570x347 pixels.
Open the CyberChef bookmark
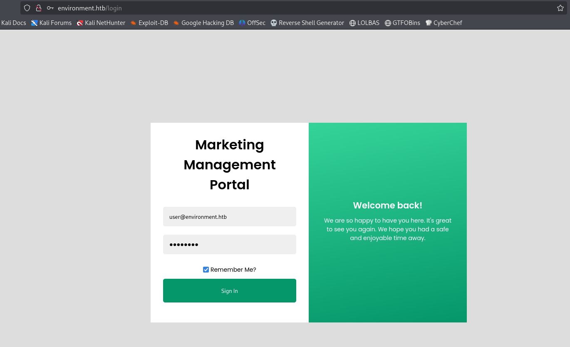[x=444, y=23]
